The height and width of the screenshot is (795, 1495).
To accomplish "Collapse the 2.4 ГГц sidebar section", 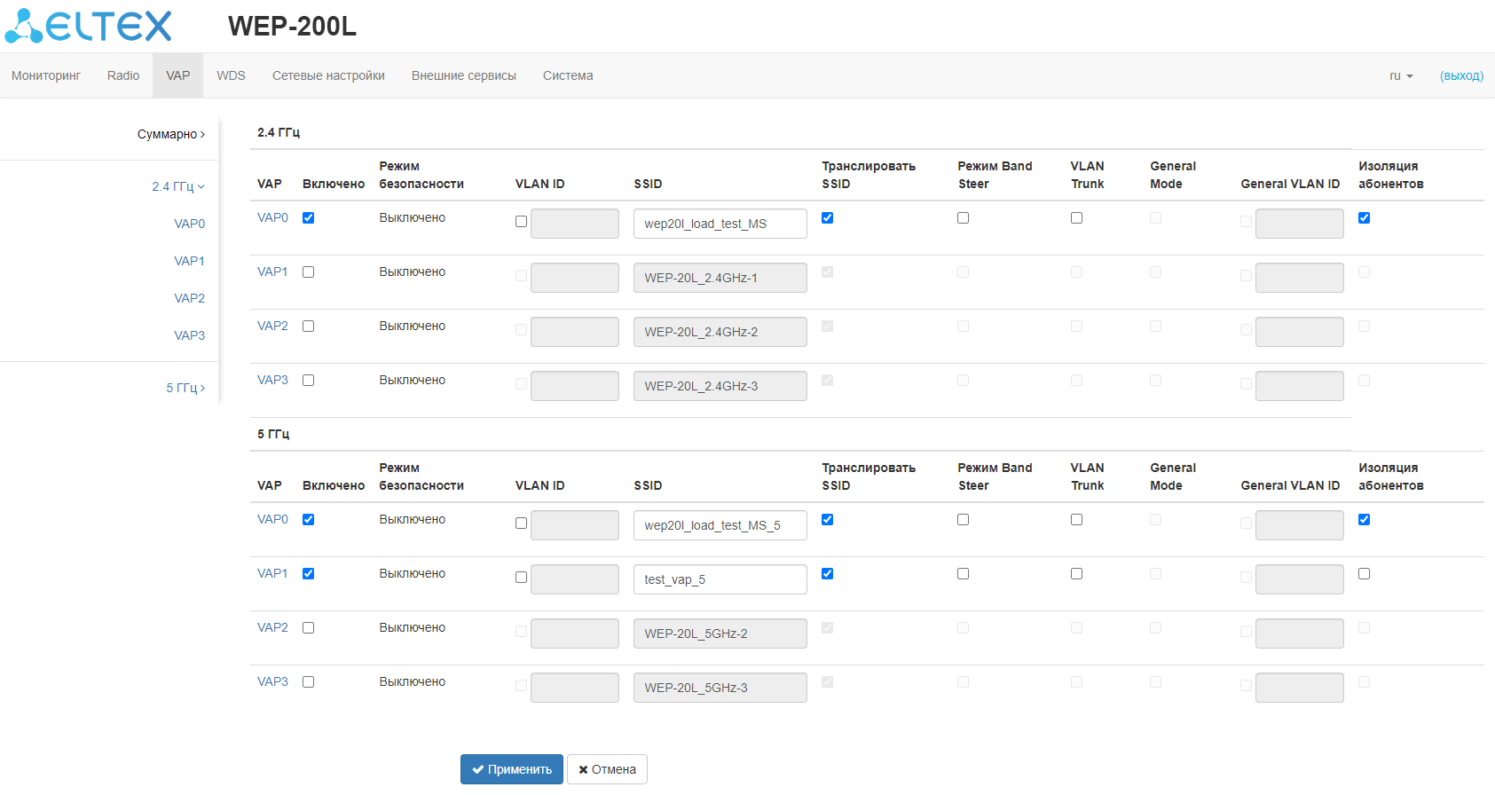I will [x=178, y=186].
